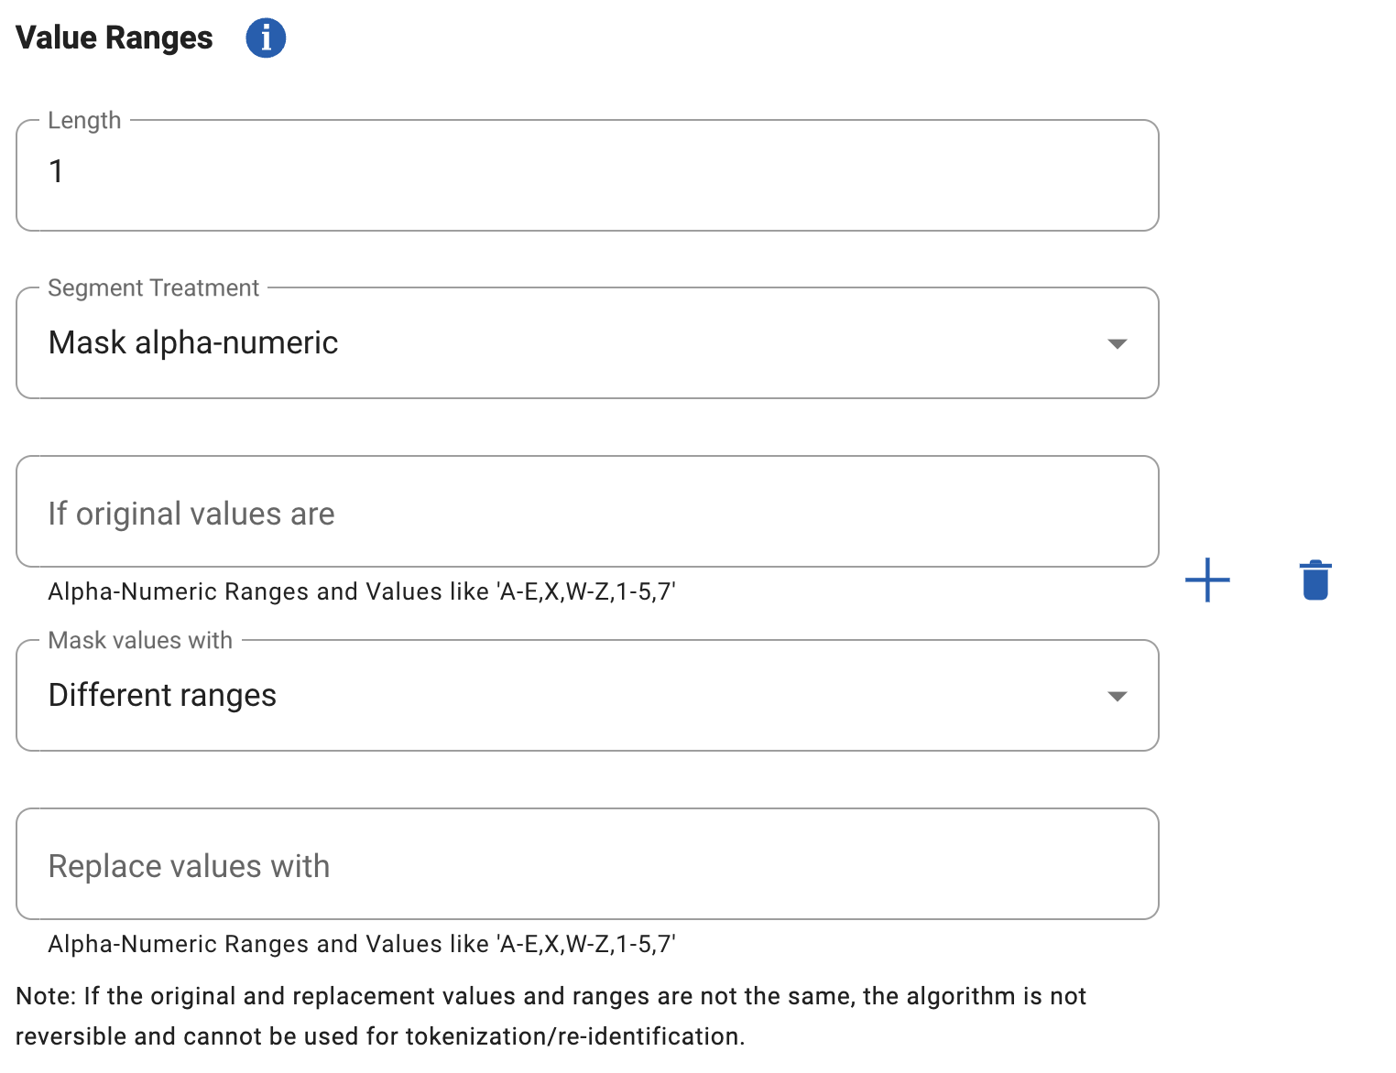Click the info icon beside Value Ranges

[266, 38]
